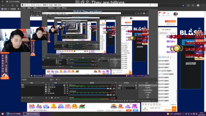
Task: Pop out the Sources dock panel
Action: click(x=67, y=83)
